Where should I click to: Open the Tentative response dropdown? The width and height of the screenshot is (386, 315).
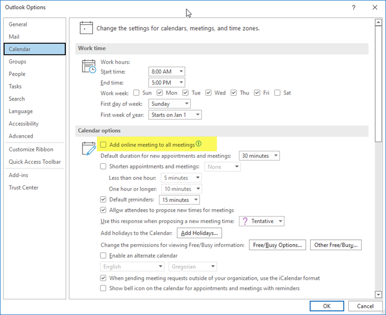(x=261, y=222)
